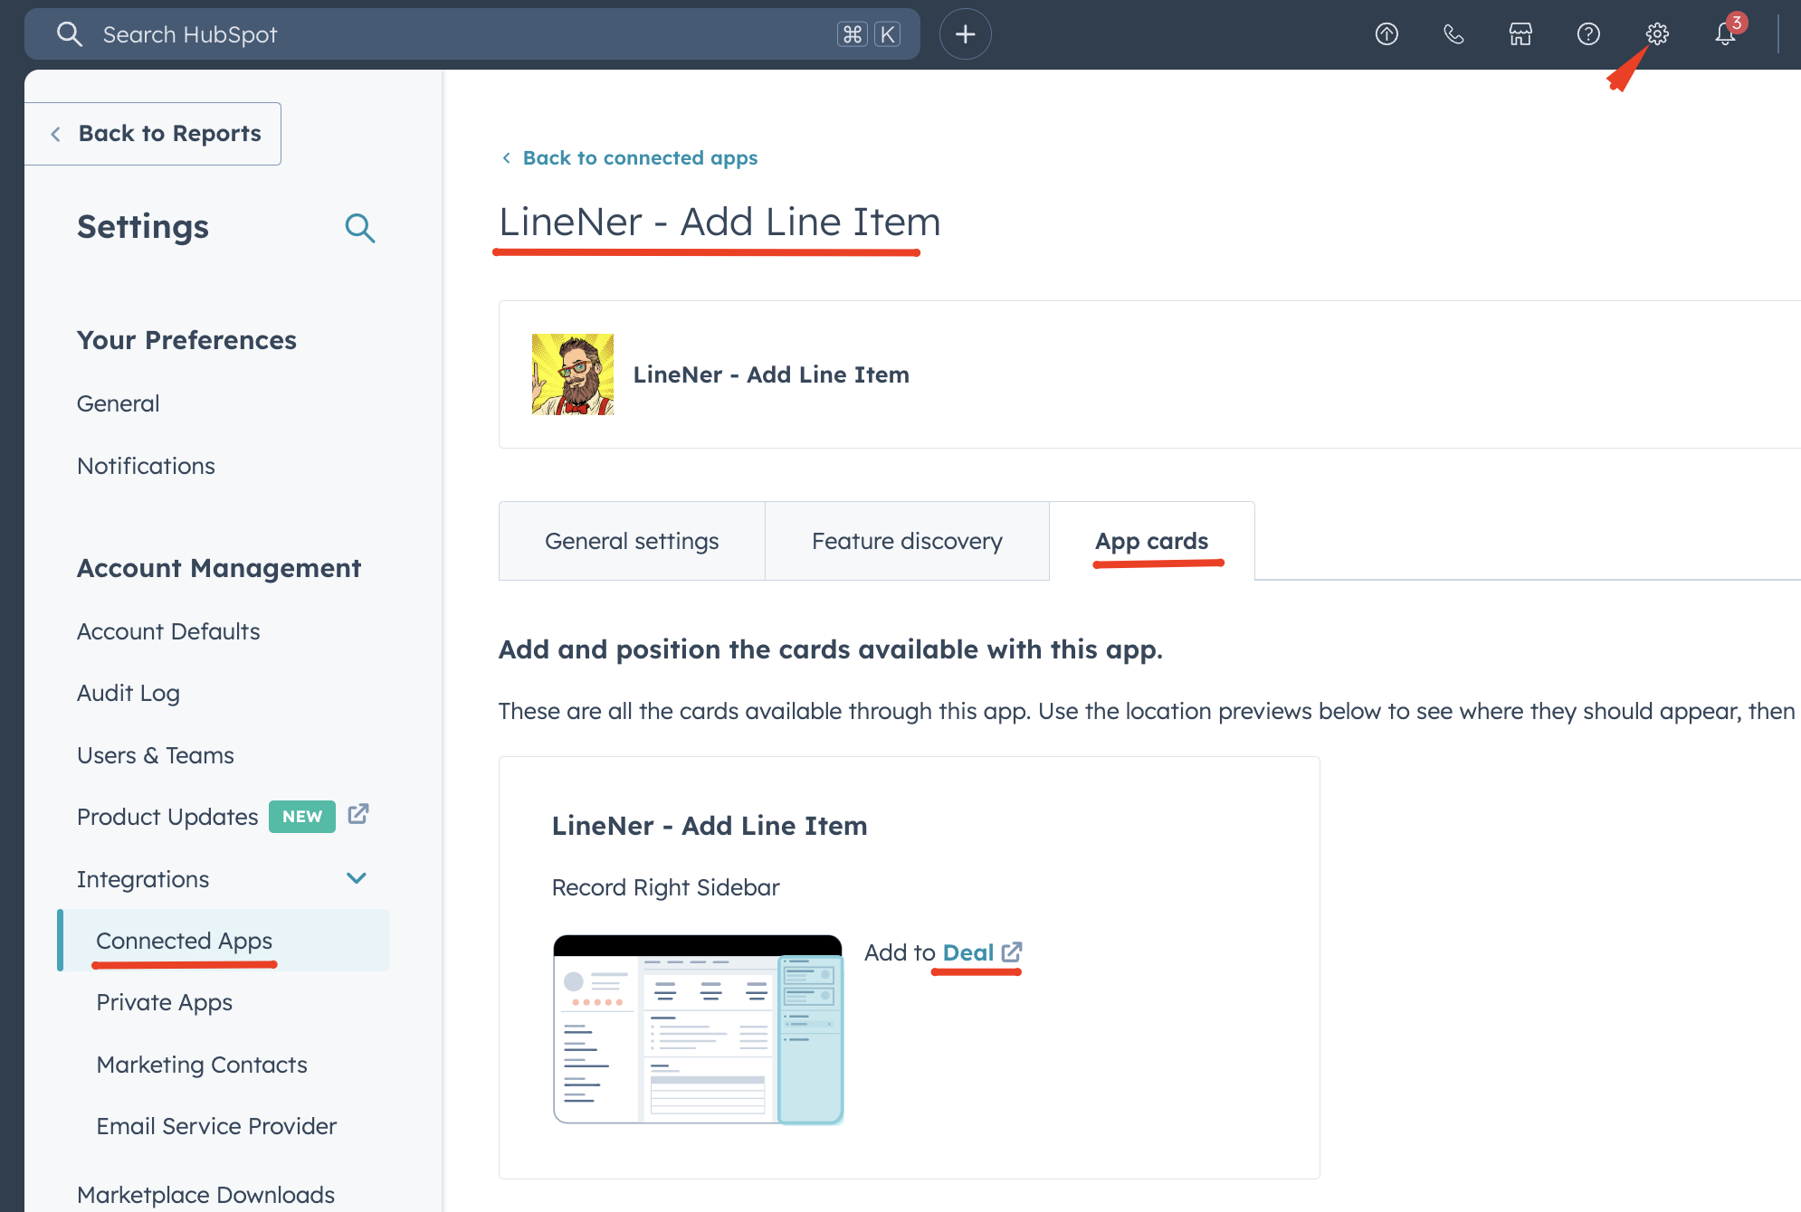Open Account Defaults

pyautogui.click(x=168, y=631)
